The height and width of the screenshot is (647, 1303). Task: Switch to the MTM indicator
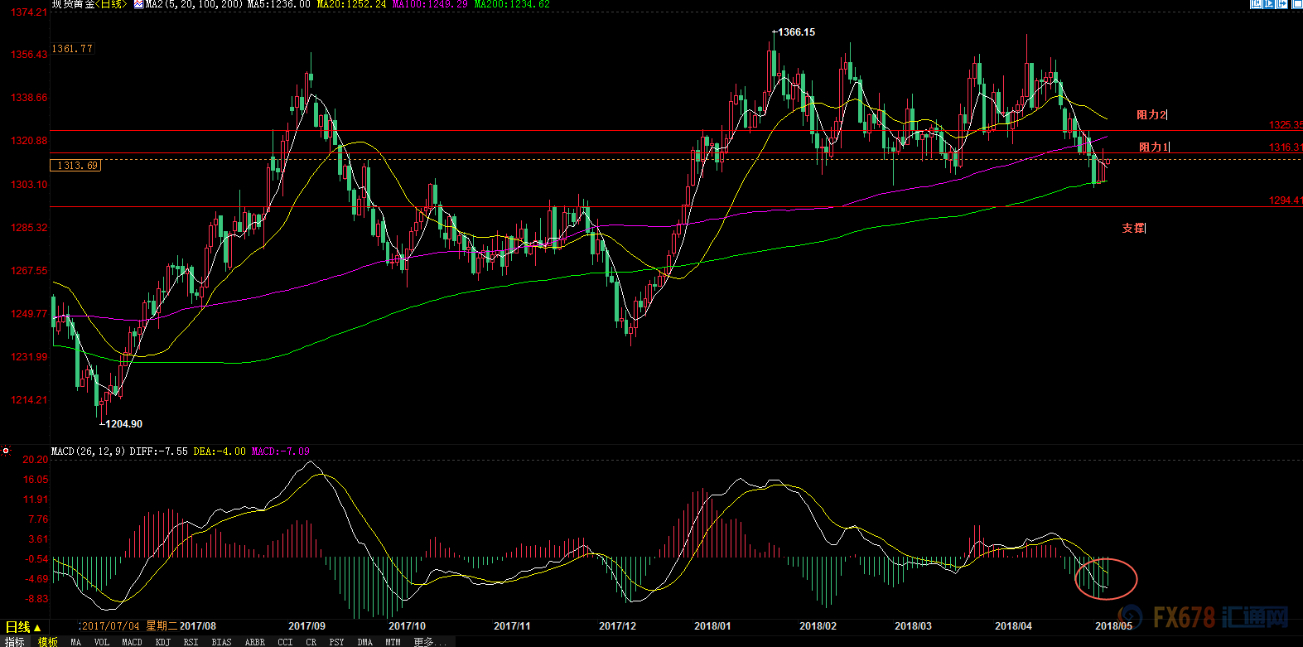click(x=393, y=642)
